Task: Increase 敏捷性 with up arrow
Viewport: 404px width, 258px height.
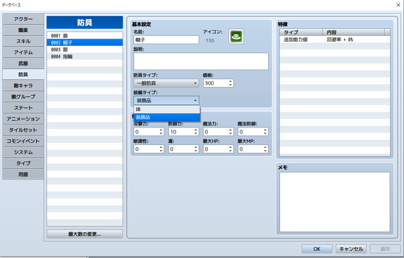Action: pos(161,147)
